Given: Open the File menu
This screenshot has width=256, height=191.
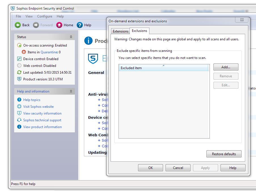Looking at the screenshot, I should pyautogui.click(x=18, y=16).
